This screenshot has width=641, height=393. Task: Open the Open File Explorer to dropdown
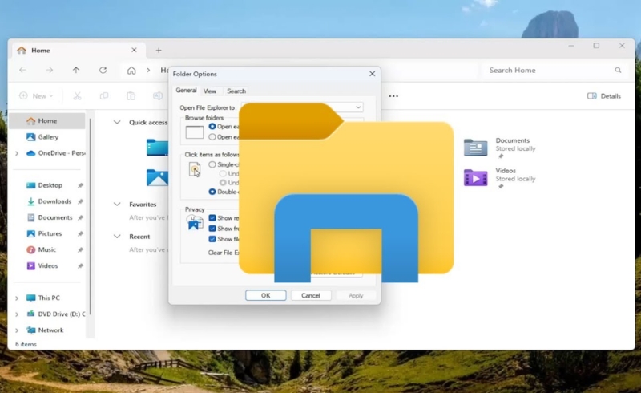[x=358, y=107]
